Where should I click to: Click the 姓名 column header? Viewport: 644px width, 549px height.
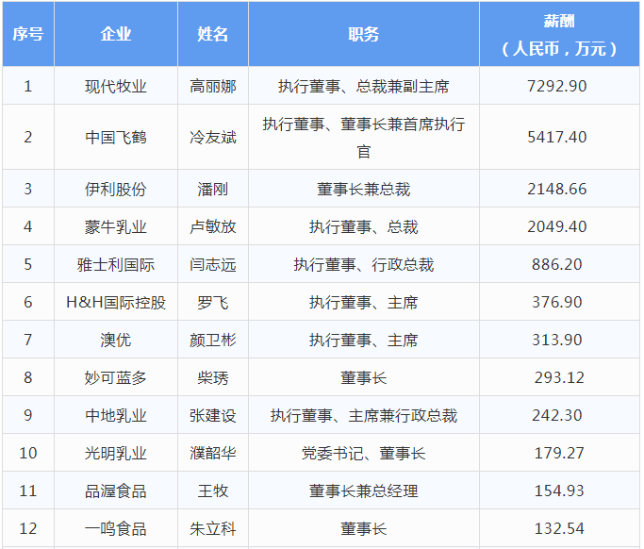point(213,34)
